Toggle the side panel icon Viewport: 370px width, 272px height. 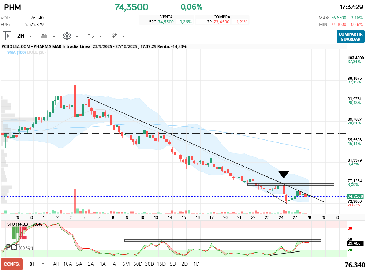coord(7,36)
